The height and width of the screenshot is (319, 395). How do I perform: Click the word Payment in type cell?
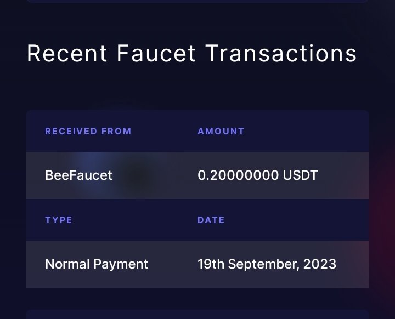coord(121,265)
